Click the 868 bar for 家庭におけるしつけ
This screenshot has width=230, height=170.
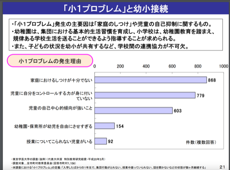click(150, 80)
